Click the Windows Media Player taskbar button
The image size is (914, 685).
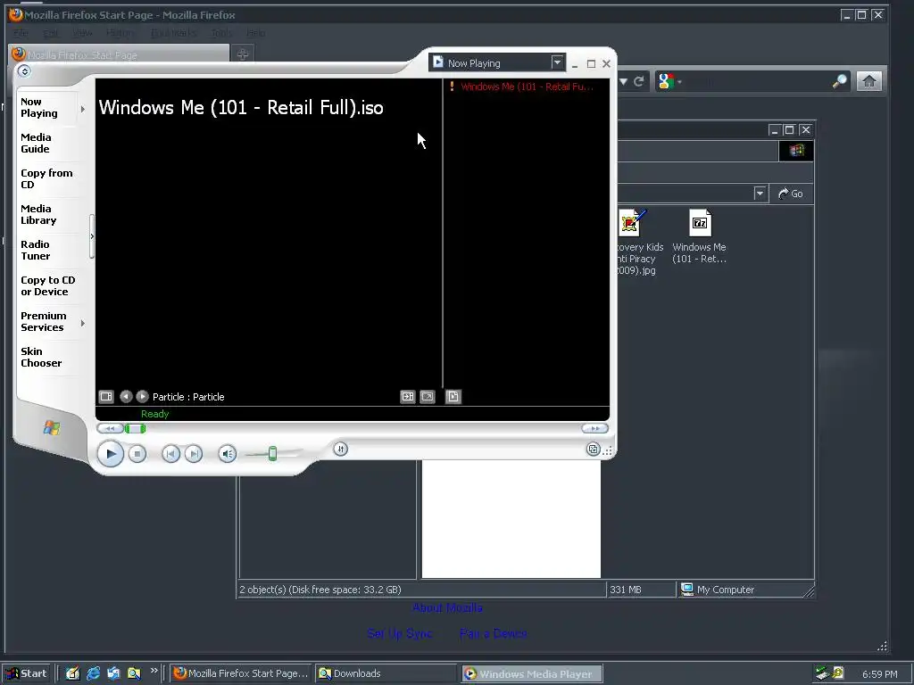coord(532,673)
